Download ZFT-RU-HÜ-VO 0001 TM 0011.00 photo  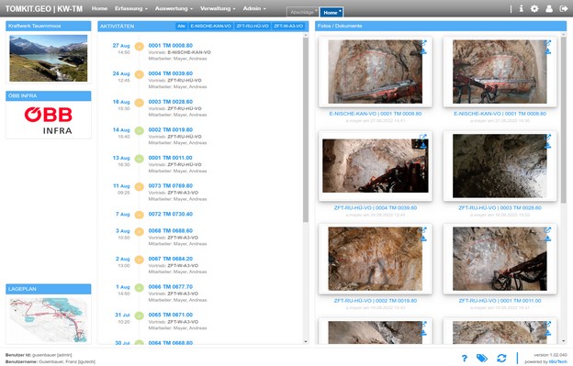coord(548,238)
